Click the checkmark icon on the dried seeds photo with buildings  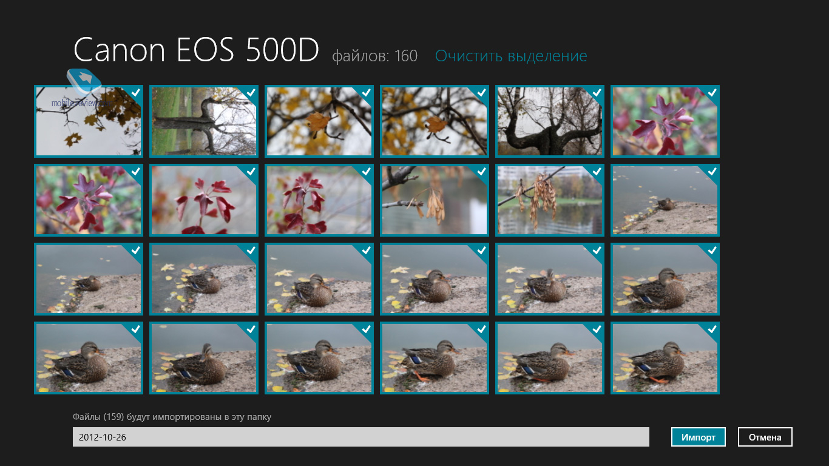597,172
